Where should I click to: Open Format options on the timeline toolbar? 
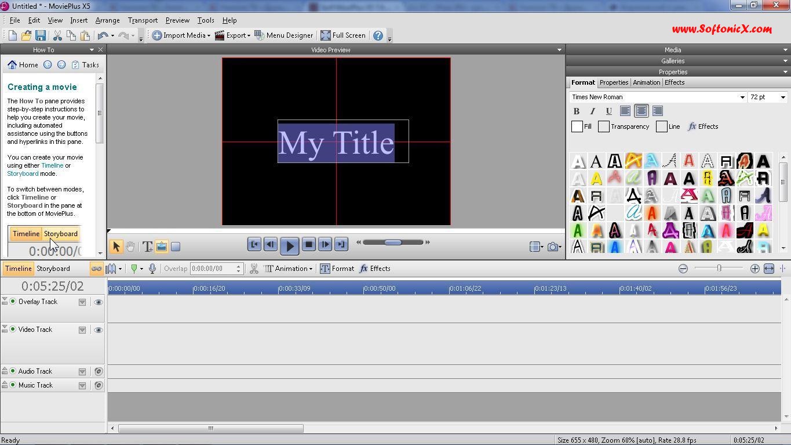[x=338, y=268]
